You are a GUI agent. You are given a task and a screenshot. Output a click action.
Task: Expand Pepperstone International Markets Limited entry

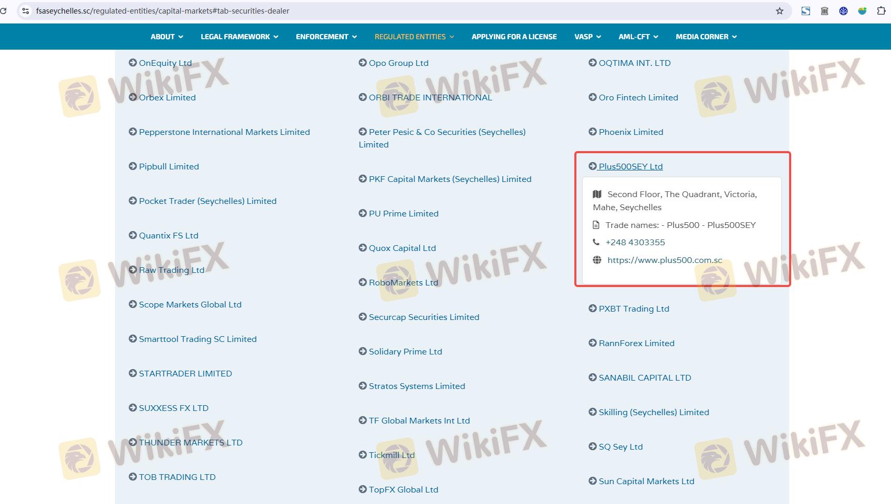[x=224, y=132]
